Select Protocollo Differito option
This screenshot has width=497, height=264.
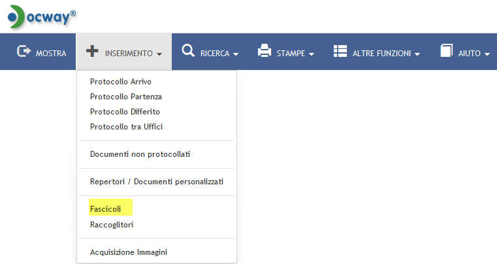coord(125,112)
